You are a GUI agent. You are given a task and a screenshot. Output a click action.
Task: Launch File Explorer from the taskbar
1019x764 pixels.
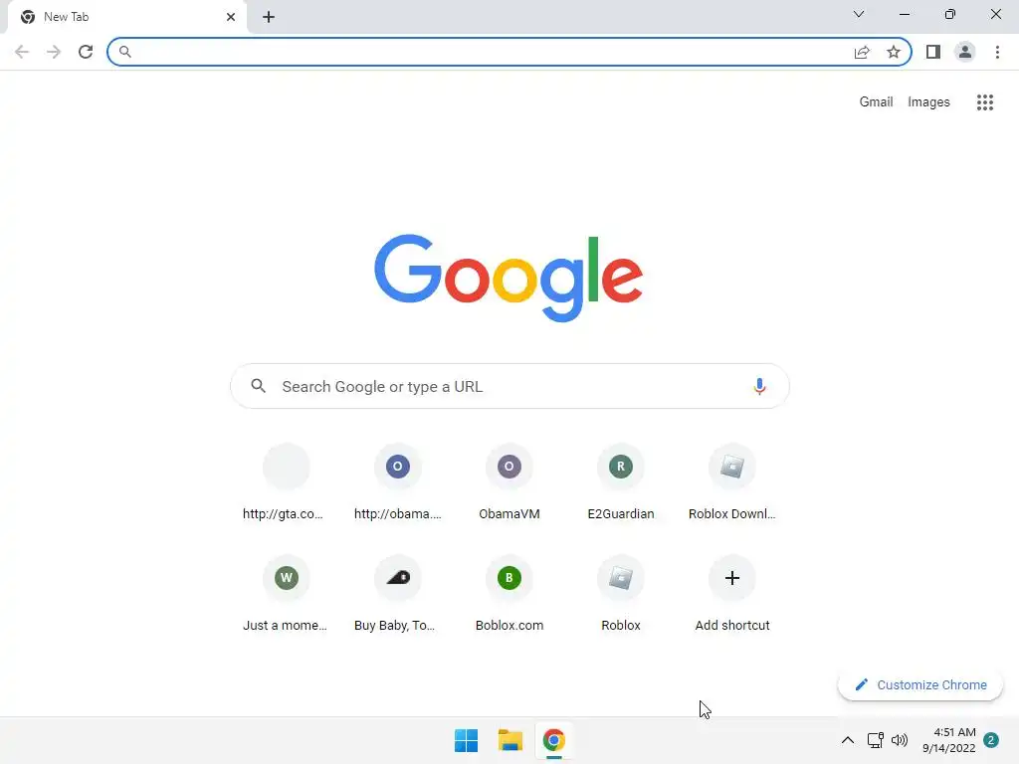tap(510, 740)
